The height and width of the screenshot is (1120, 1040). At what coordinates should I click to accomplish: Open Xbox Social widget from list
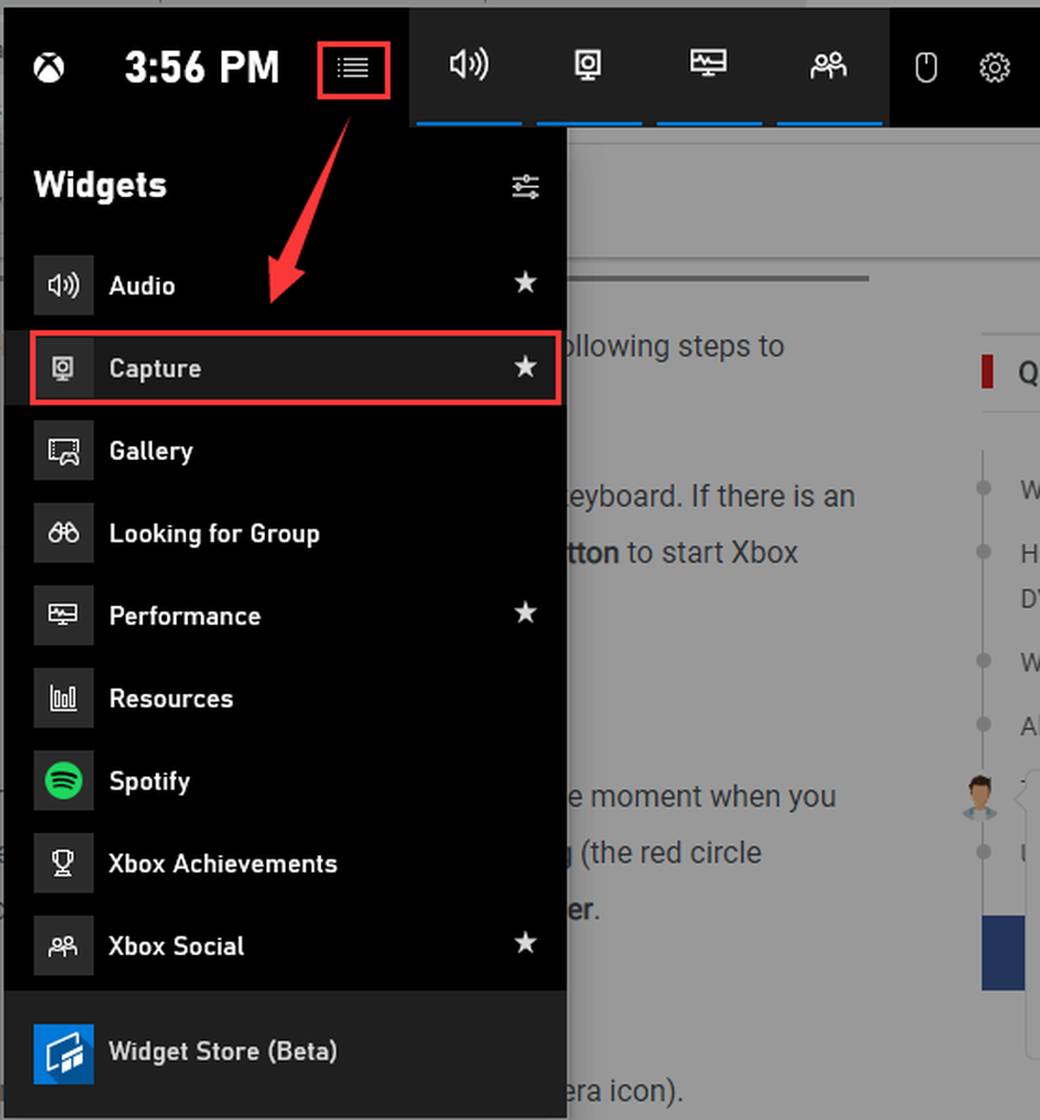[x=285, y=945]
